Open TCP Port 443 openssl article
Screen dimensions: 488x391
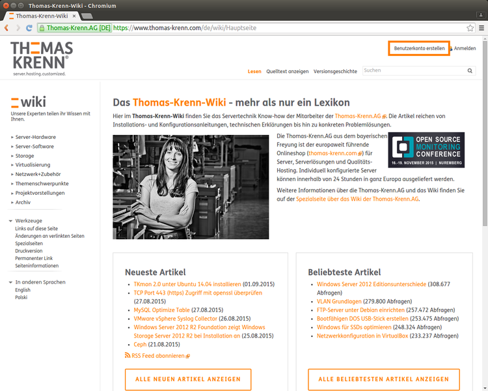click(x=198, y=293)
